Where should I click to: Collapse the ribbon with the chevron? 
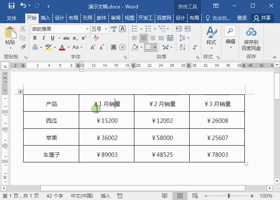[274, 57]
